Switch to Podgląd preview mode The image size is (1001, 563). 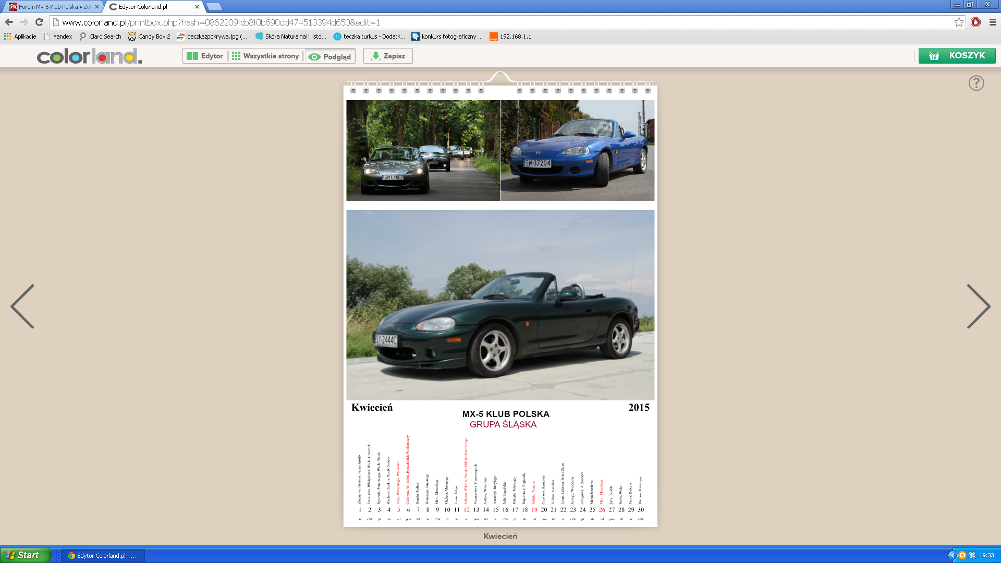coord(330,56)
